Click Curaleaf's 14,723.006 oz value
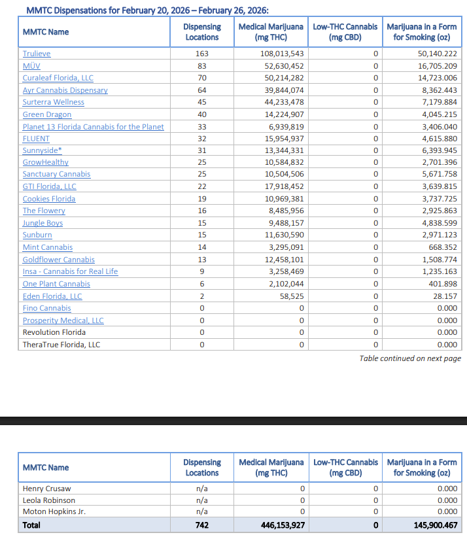The height and width of the screenshot is (537, 467). [x=437, y=78]
